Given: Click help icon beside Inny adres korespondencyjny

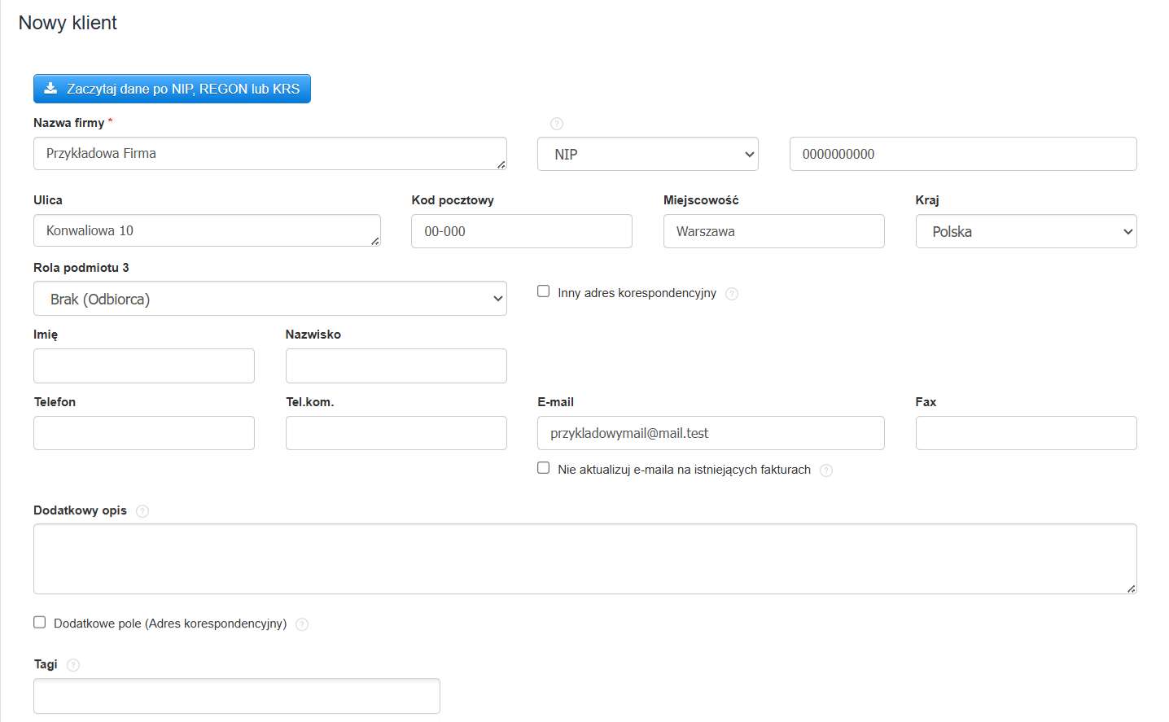Looking at the screenshot, I should (732, 294).
